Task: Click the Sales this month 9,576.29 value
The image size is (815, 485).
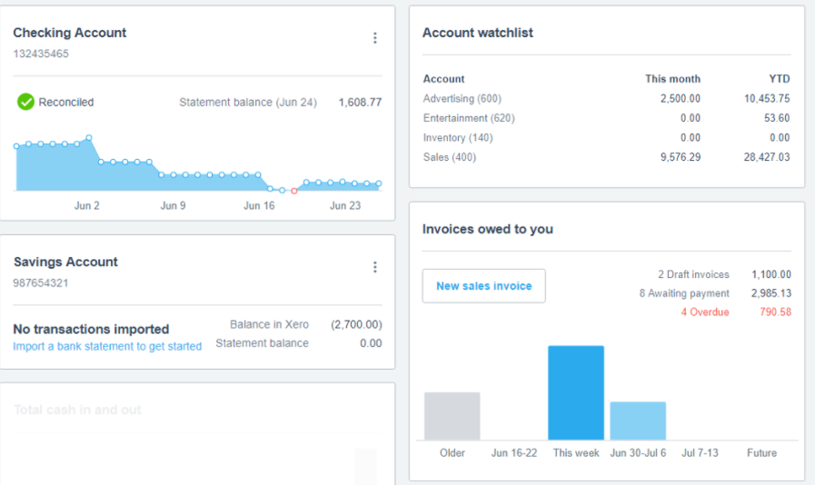Action: [681, 157]
